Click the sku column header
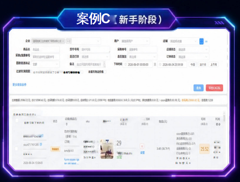Viewport: 240px width, 182px height. tap(87, 121)
